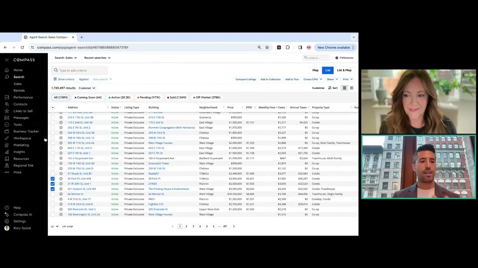478x268 pixels.
Task: Click the Compare Listings link
Action: pos(246,79)
